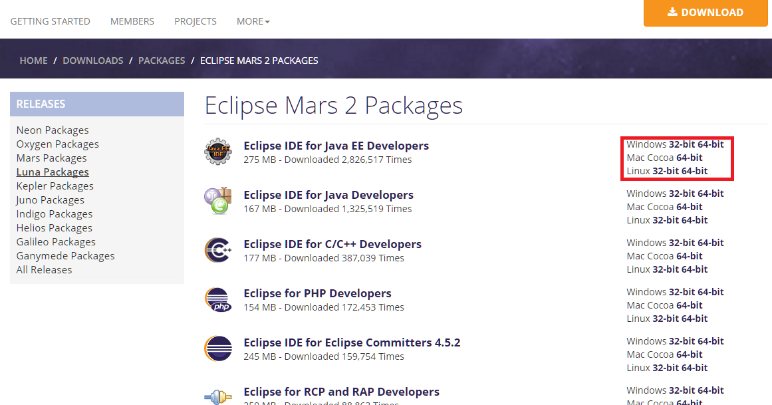Image resolution: width=772 pixels, height=405 pixels.
Task: Download Java Developers Windows 64-bit
Action: (710, 194)
